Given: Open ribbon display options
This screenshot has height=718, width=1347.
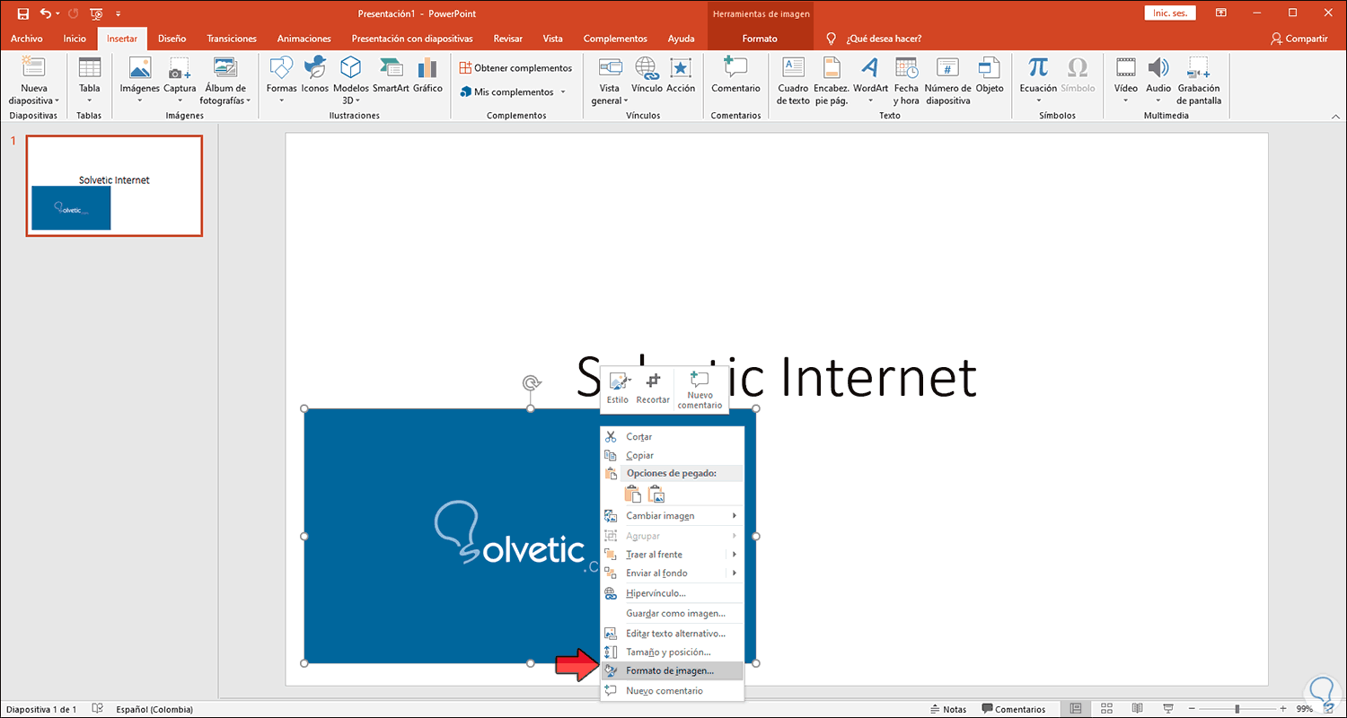Looking at the screenshot, I should tap(1221, 13).
